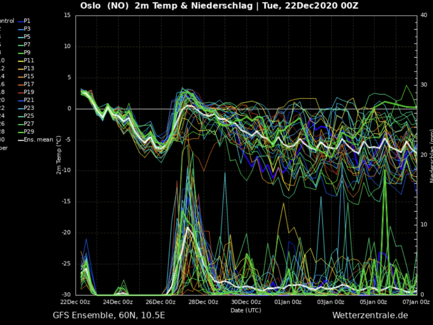Click the Date (UTC) axis label
Image resolution: width=433 pixels, height=325 pixels.
245,310
